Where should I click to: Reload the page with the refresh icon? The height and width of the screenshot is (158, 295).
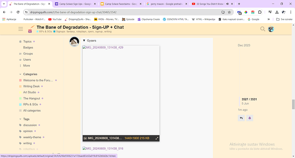[x=18, y=12]
